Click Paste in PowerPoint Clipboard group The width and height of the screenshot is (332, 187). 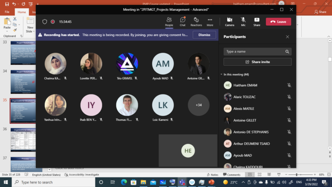[x=7, y=24]
